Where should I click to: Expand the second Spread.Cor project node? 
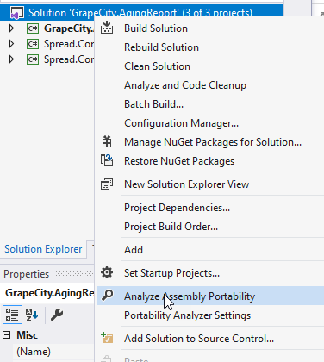pyautogui.click(x=11, y=59)
